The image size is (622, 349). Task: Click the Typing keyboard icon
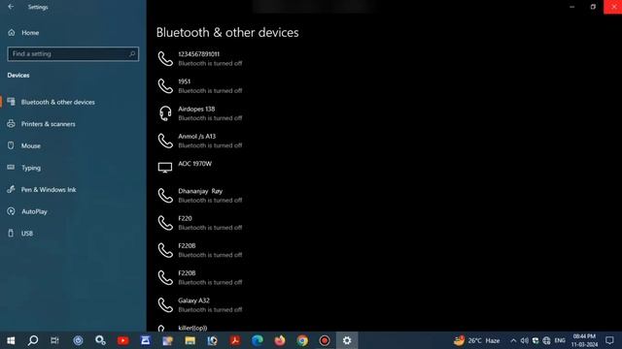[x=11, y=168]
